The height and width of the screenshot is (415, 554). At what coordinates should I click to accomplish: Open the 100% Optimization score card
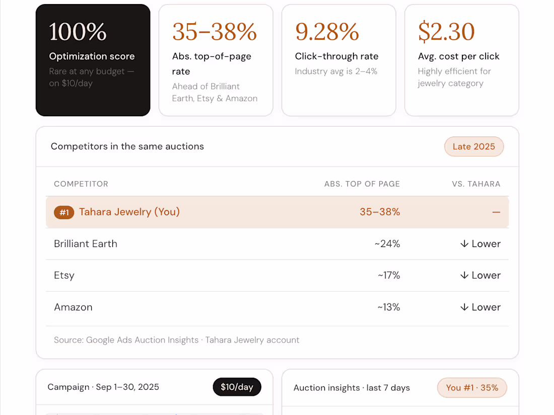(93, 60)
